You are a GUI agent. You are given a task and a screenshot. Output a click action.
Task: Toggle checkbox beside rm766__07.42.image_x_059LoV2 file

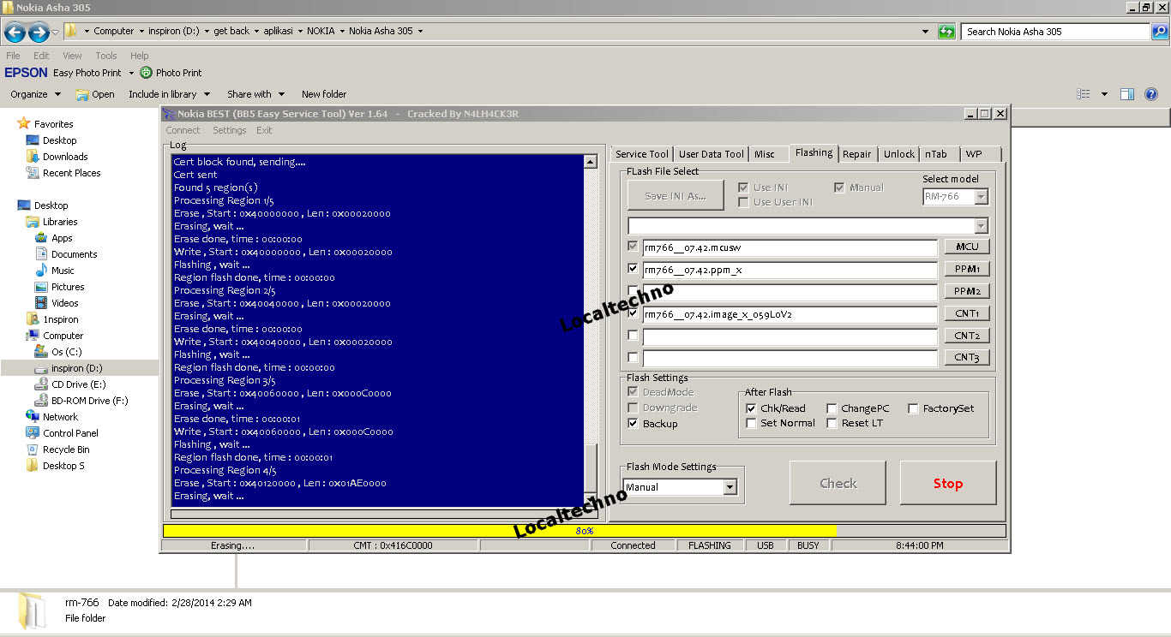634,313
